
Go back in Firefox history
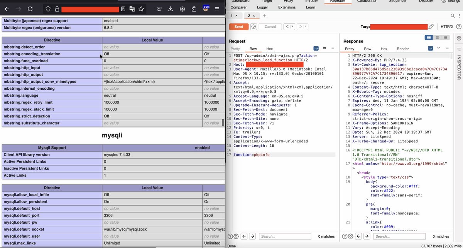[7, 8]
